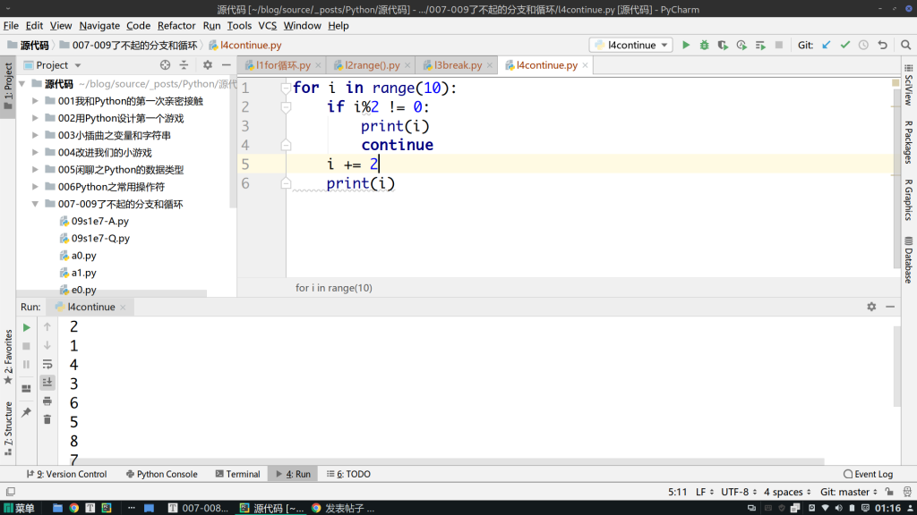Open Version Control tool window
The image size is (917, 515).
tap(66, 474)
